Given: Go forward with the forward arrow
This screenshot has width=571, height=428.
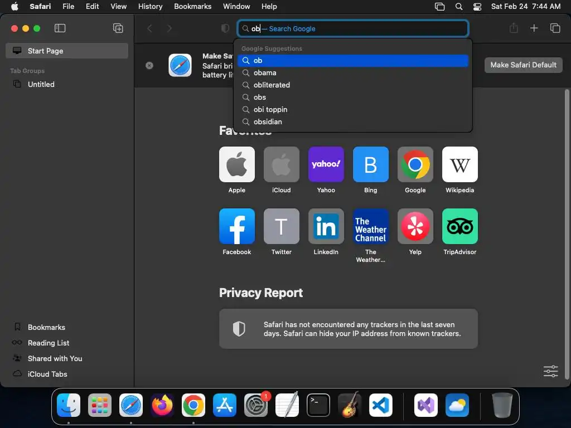Looking at the screenshot, I should click(x=170, y=28).
